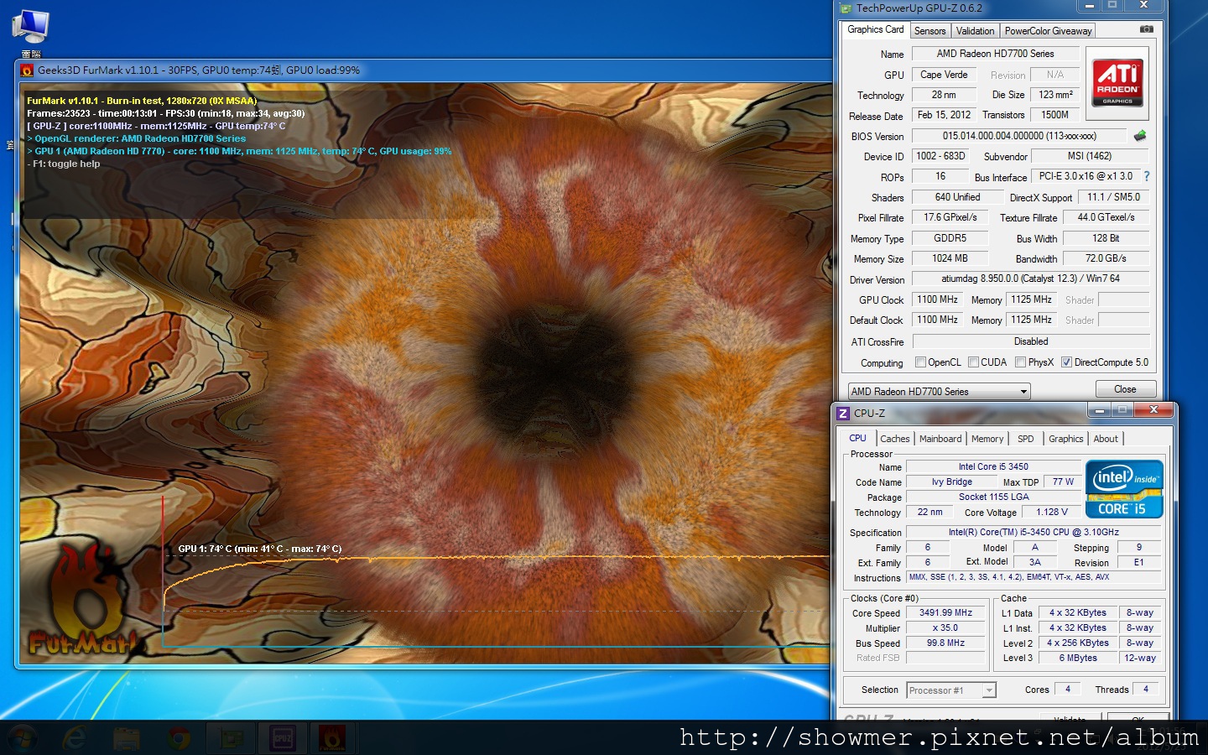Switch to GPU-Z via taskbar icon

click(x=231, y=738)
